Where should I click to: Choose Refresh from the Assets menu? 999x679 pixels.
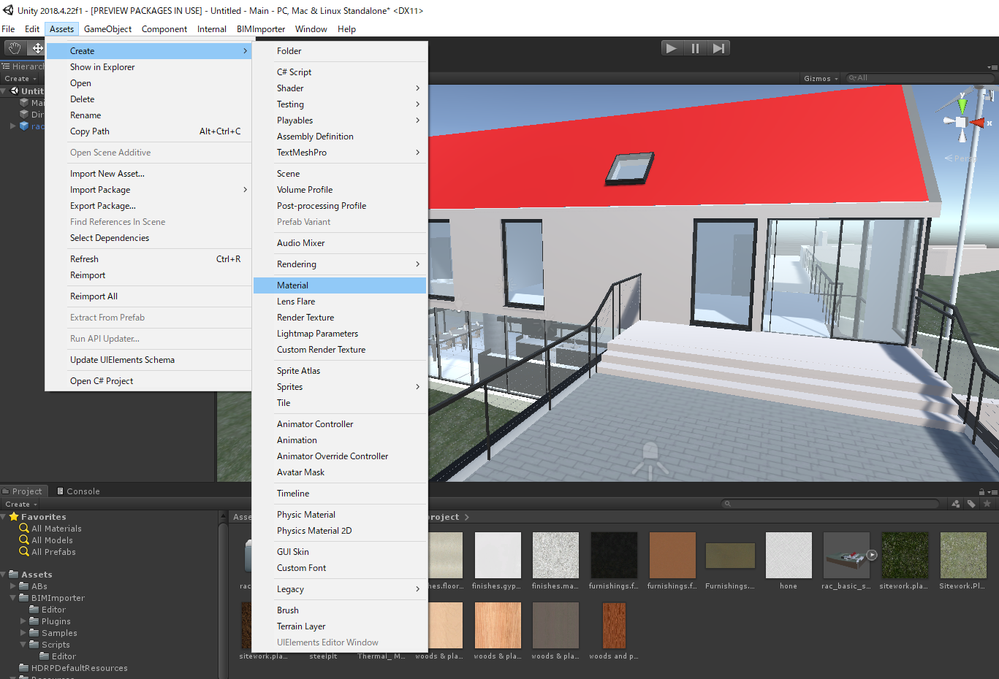(x=84, y=258)
